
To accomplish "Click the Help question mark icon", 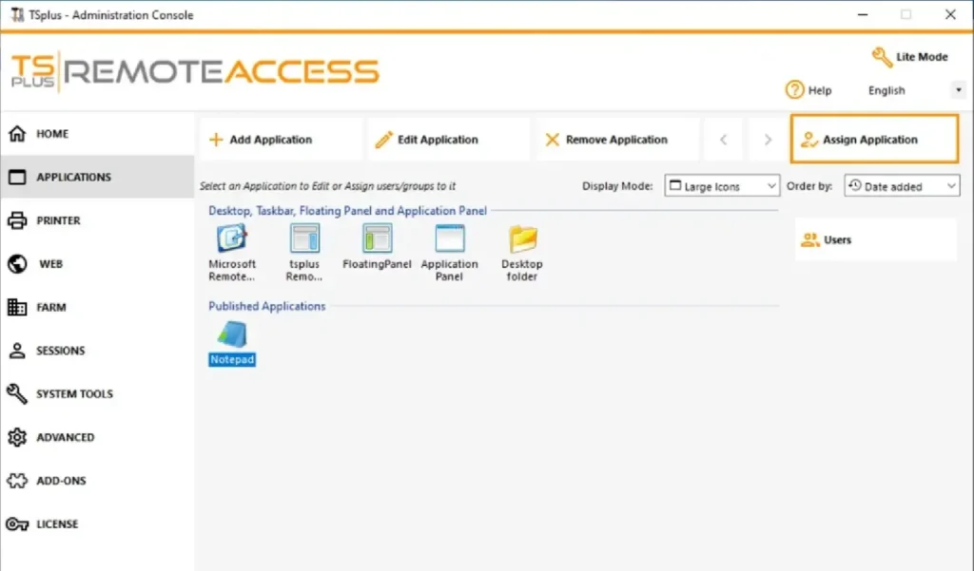I will pyautogui.click(x=795, y=90).
